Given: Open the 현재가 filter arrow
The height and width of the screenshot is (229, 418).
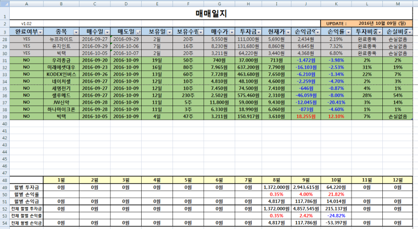Looking at the screenshot, I should coord(288,32).
